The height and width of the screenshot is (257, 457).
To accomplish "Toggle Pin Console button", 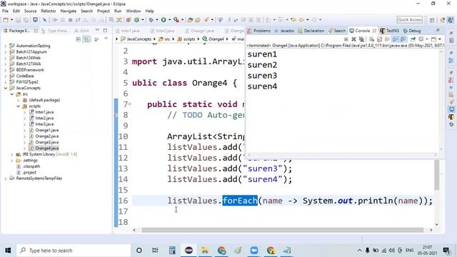I will pos(413,39).
